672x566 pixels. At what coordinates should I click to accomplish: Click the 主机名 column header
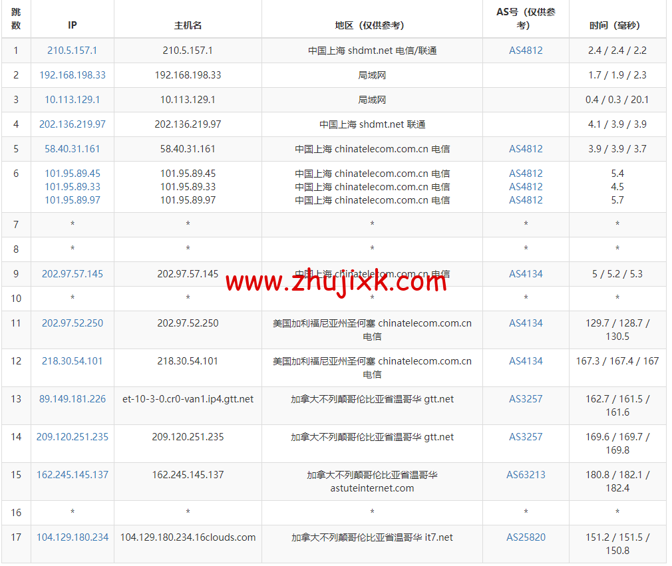click(x=188, y=25)
